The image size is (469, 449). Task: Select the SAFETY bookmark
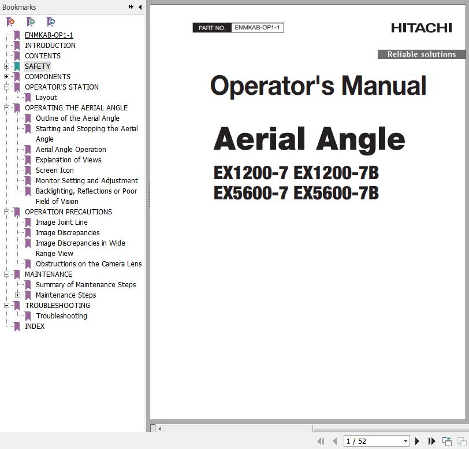click(x=38, y=66)
